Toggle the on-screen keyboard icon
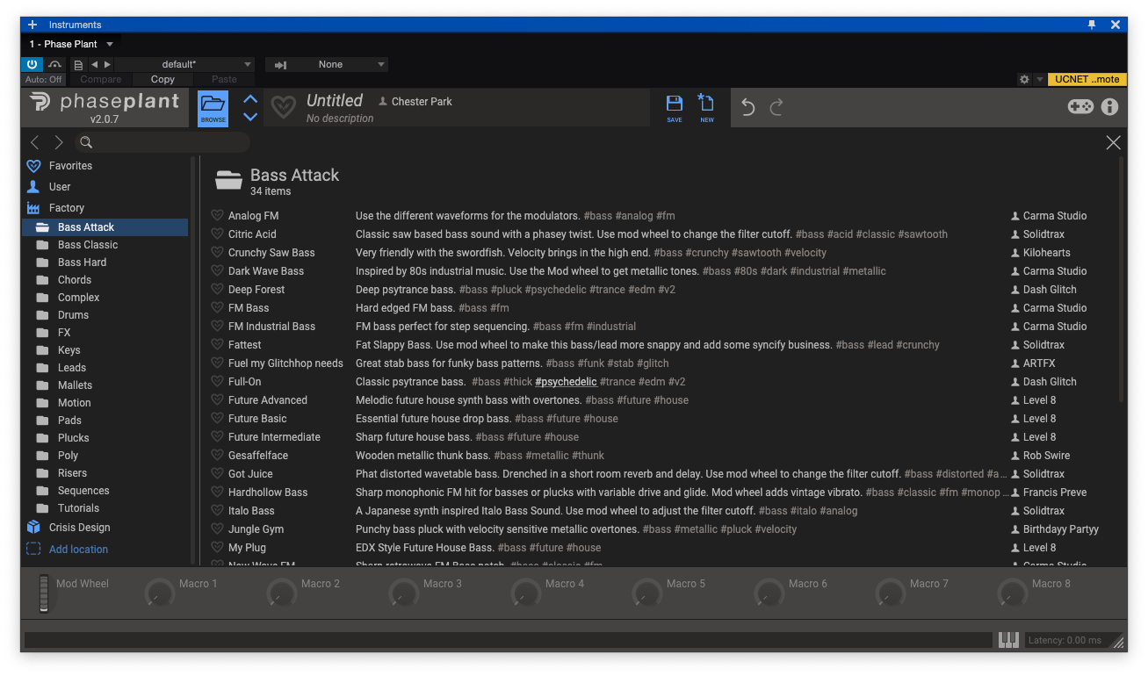The image size is (1148, 676). click(1008, 640)
